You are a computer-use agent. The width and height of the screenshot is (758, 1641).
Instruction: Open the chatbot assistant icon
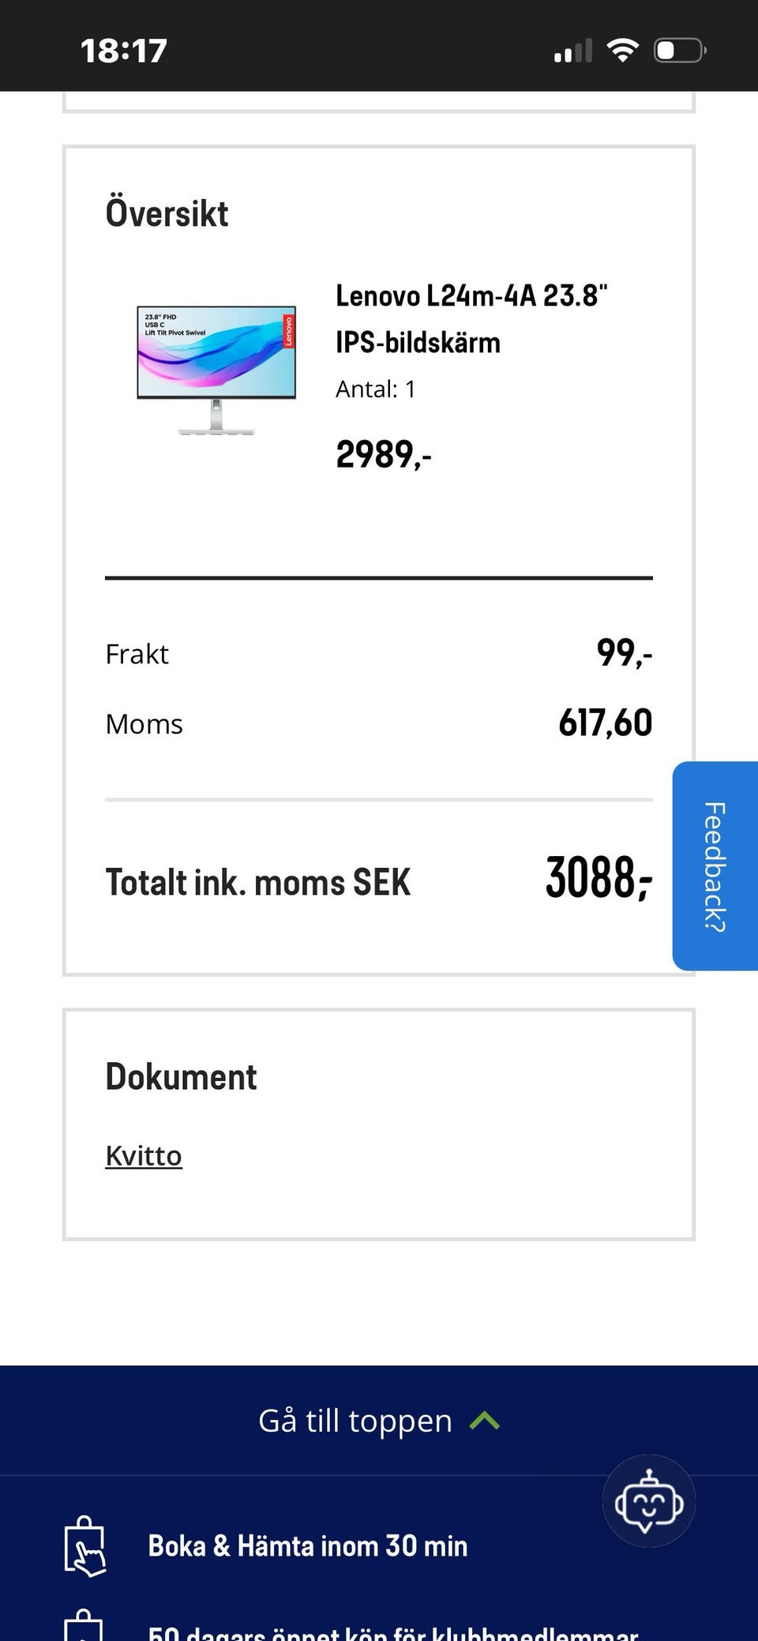click(648, 1500)
